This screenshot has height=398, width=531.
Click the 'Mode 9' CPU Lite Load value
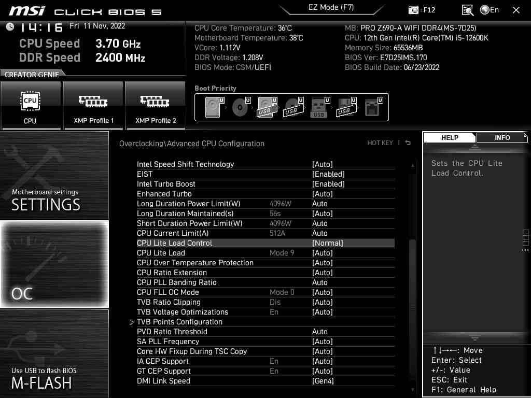(x=282, y=253)
